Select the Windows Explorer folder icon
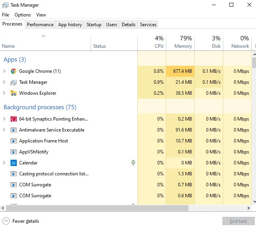This screenshot has width=256, height=229. coord(14,93)
